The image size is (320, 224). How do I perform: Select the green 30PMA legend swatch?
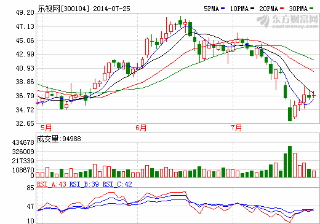click(x=311, y=9)
